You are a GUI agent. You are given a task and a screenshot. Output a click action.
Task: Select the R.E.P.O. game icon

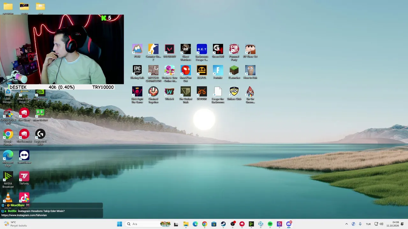click(202, 72)
